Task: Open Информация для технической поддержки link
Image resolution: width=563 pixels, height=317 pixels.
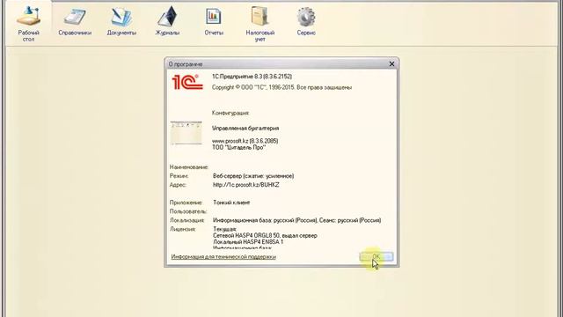Action: click(223, 256)
